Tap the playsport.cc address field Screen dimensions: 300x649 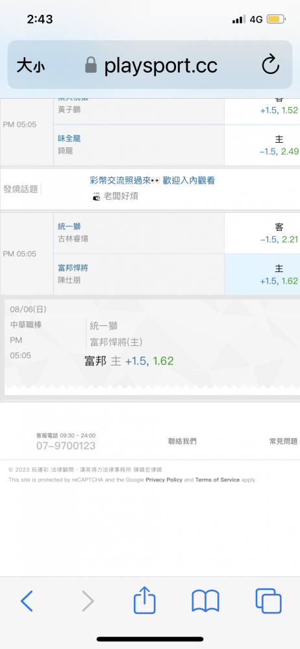150,64
